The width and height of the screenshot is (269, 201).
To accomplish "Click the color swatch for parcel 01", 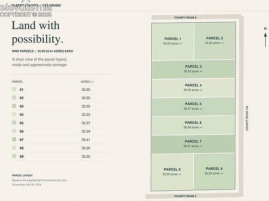I will pyautogui.click(x=14, y=89).
